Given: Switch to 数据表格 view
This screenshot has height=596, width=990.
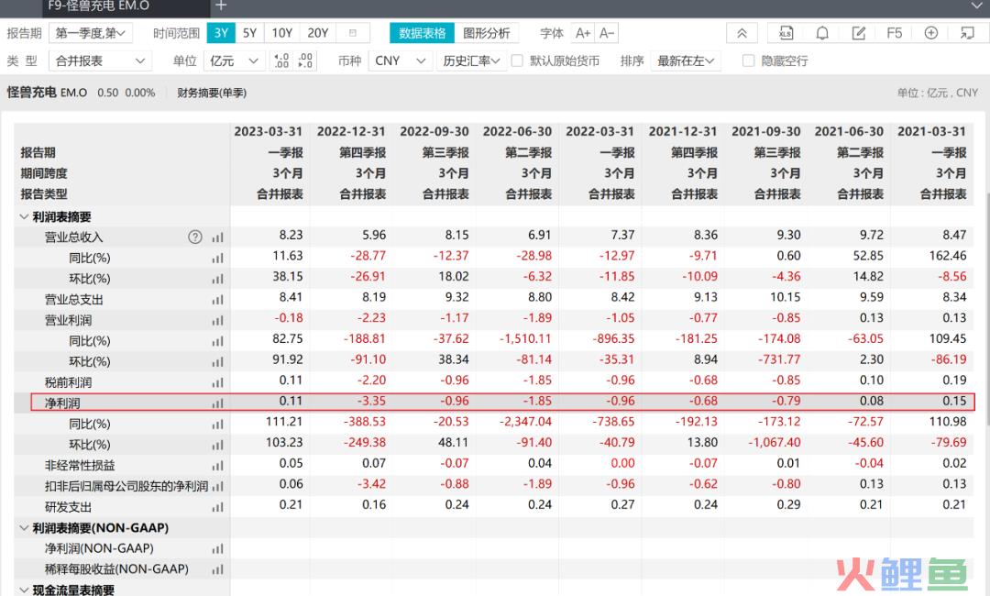Looking at the screenshot, I should click(423, 33).
